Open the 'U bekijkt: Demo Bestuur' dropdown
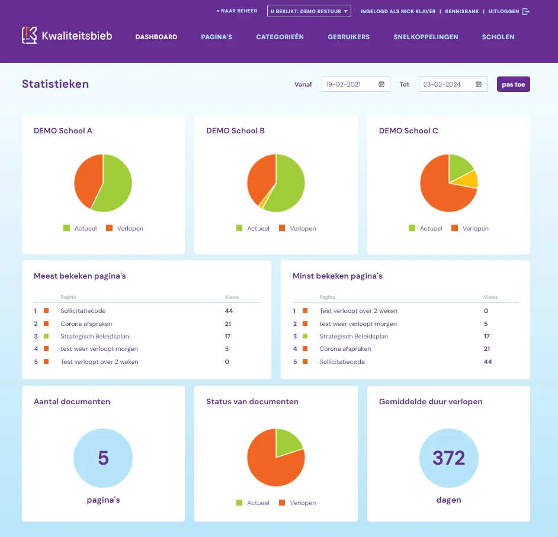This screenshot has height=537, width=558. click(309, 11)
